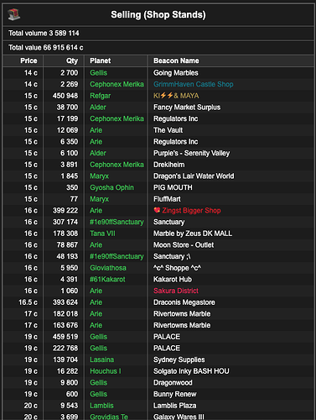Viewport: 316px width, 420px height.
Task: Click the "Lamblis Plaza" beacon name
Action: [x=175, y=406]
